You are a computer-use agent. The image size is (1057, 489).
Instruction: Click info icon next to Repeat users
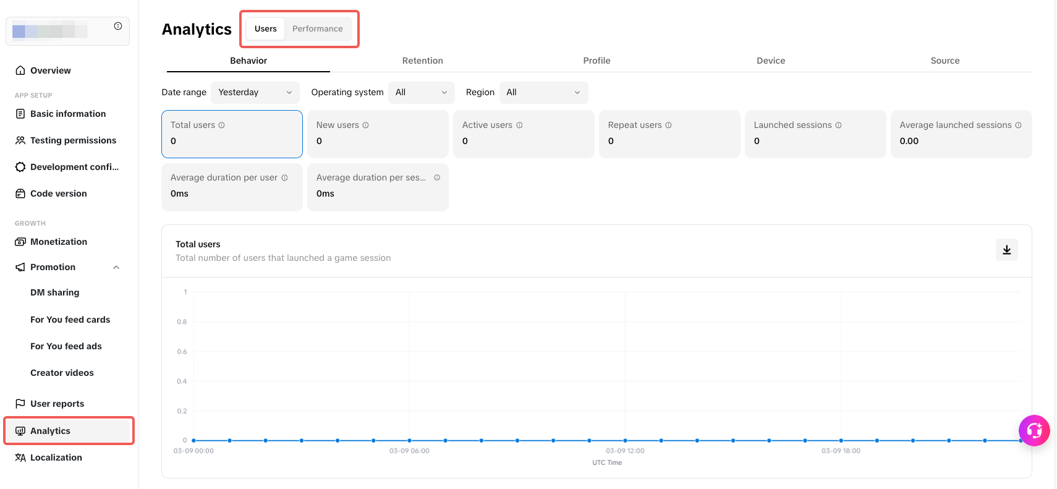(x=668, y=125)
